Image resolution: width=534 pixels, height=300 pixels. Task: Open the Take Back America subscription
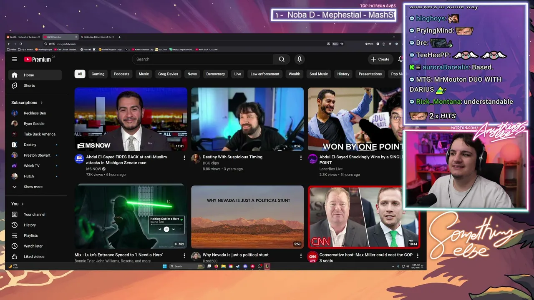35,134
